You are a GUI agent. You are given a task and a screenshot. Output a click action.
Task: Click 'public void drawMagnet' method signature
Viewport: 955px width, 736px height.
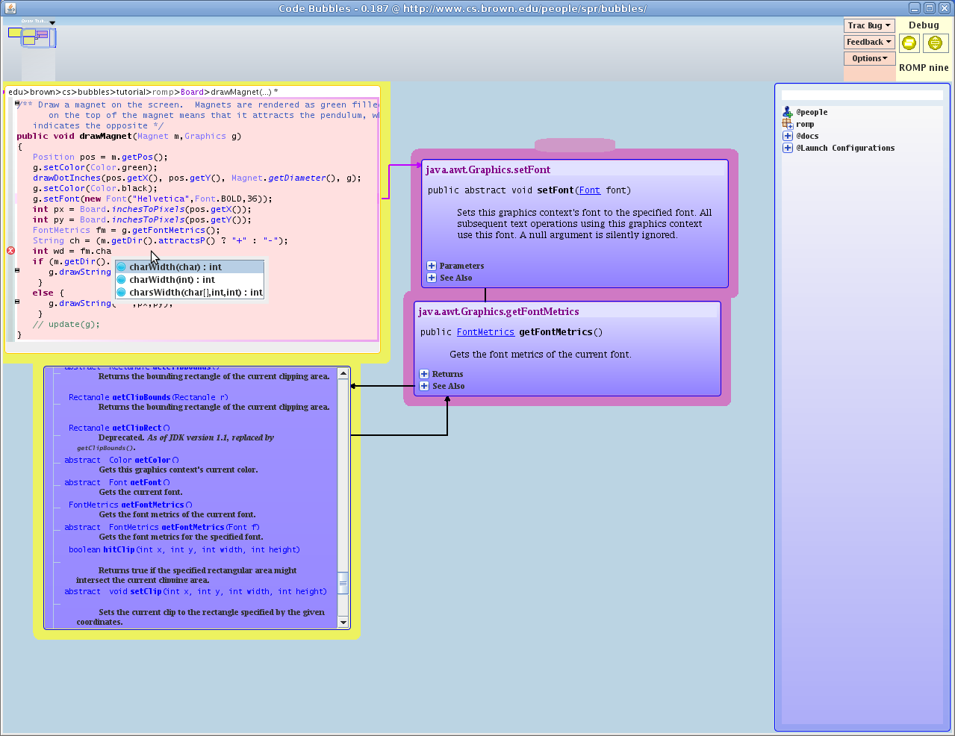coord(129,136)
